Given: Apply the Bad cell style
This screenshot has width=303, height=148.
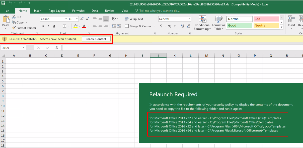Looking at the screenshot, I should tap(266, 19).
